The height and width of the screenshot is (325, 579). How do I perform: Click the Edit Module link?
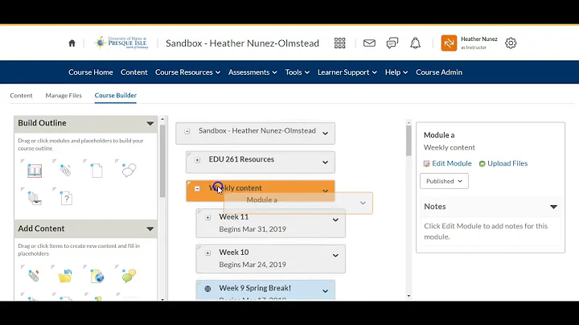452,163
